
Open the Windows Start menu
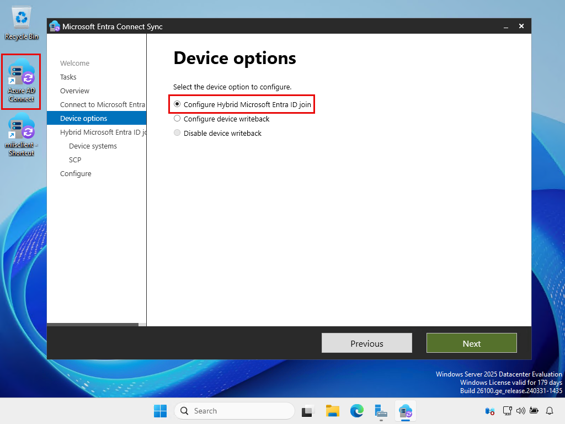[160, 411]
